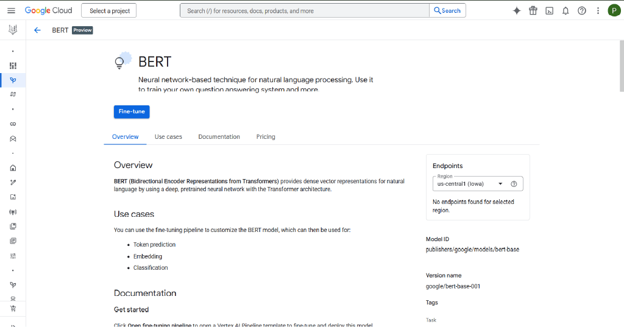Image resolution: width=624 pixels, height=327 pixels.
Task: Select version name google/bert-base-001
Action: point(453,286)
